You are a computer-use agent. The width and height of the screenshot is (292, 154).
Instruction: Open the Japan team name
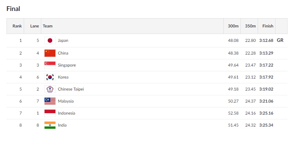point(63,40)
